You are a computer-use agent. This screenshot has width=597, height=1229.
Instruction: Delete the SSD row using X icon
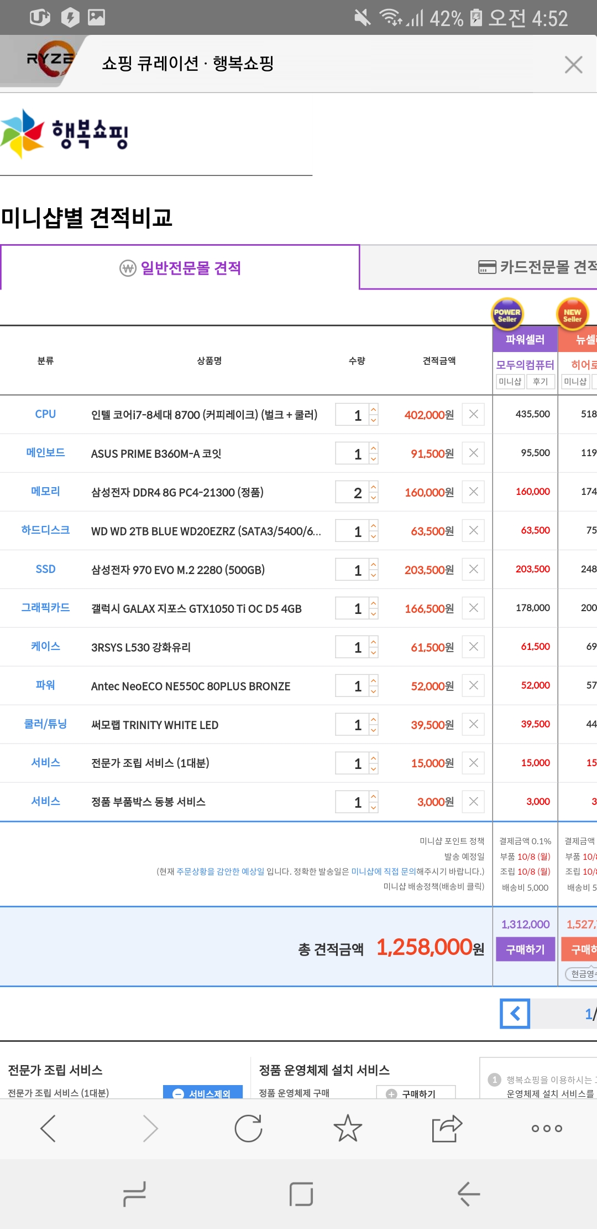[474, 569]
